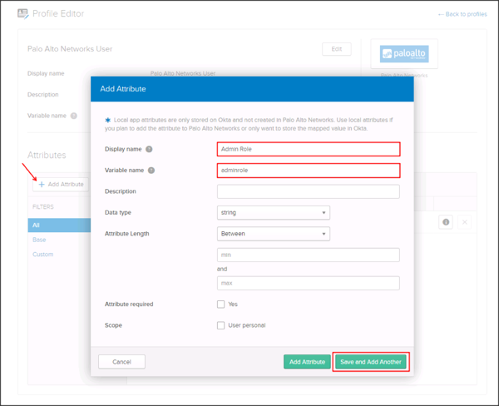Screen dimensions: 499x406
Task: Expand the Attribute Length Between dropdown
Action: [x=273, y=234]
